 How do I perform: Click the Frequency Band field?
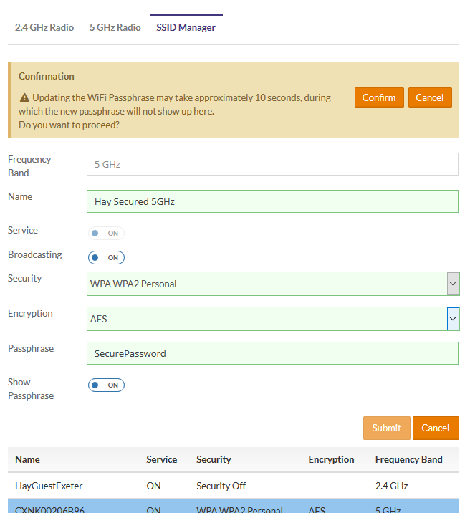[272, 164]
